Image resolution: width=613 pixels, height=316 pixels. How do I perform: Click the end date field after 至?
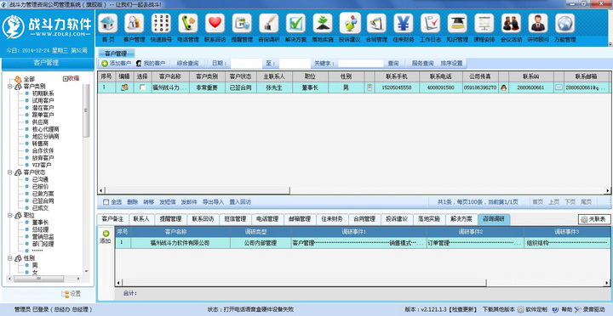pyautogui.click(x=295, y=63)
